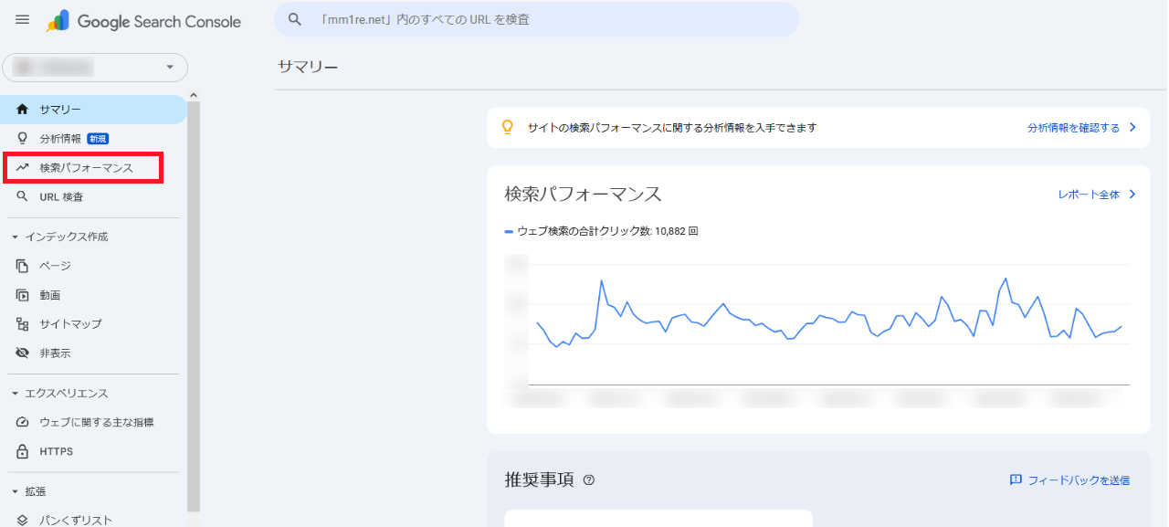Click the Google Search Console logo

coord(144,21)
